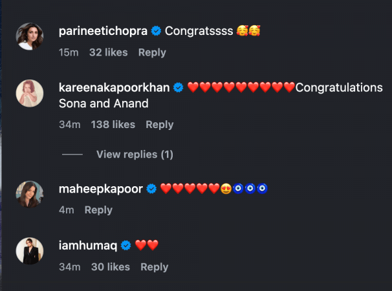Image resolution: width=392 pixels, height=291 pixels.
Task: Click verified badge beside kareenakapoorkhan
Action: 179,87
